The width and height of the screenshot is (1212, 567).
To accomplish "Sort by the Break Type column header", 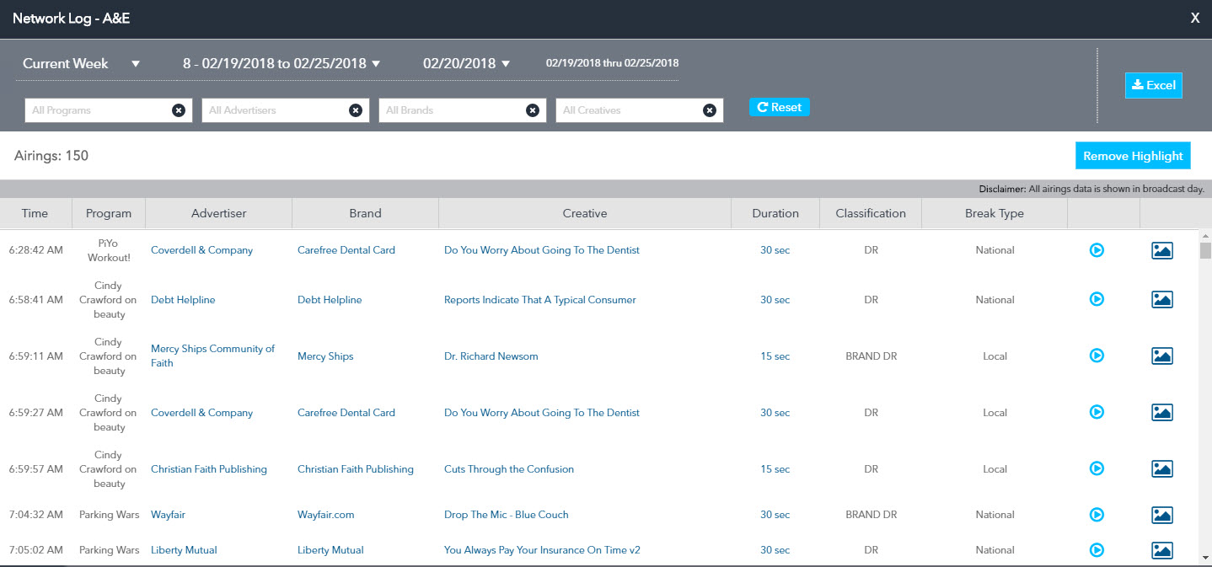I will [995, 213].
